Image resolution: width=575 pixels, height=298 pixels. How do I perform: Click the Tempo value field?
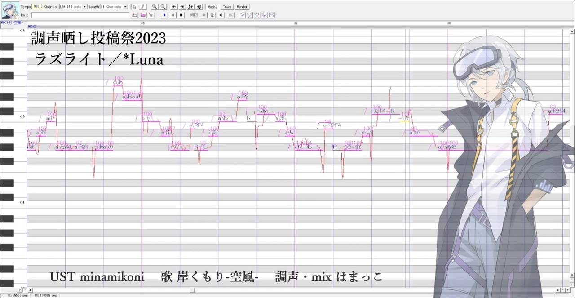37,7
